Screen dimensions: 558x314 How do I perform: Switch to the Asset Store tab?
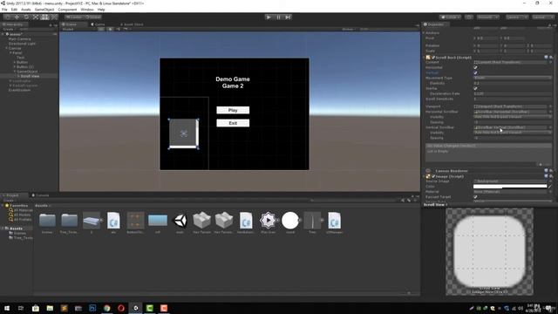click(132, 24)
